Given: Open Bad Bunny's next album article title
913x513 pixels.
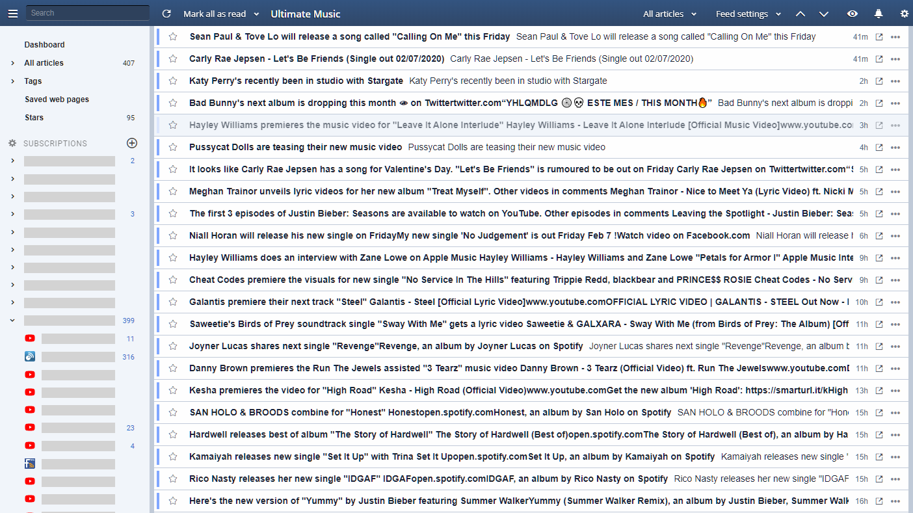Looking at the screenshot, I should click(x=451, y=103).
